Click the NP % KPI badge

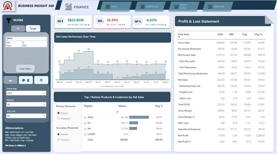pyautogui.click(x=138, y=21)
